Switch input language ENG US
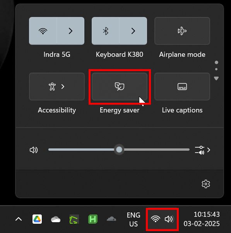The height and width of the screenshot is (233, 231). click(133, 219)
